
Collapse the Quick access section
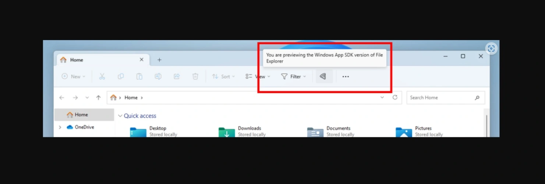[120, 116]
